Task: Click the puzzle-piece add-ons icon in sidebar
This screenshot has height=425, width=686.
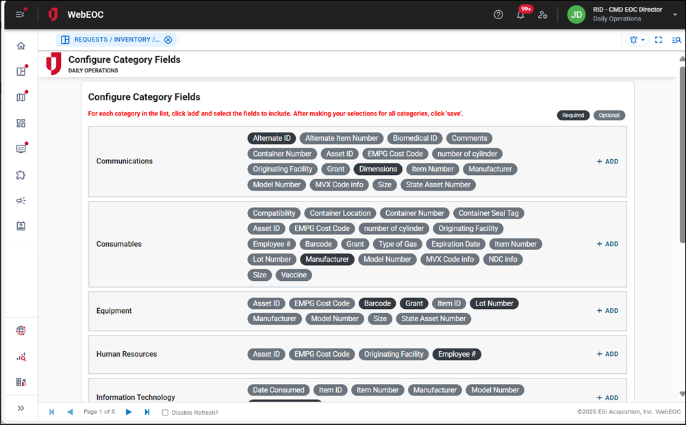Action: click(21, 175)
